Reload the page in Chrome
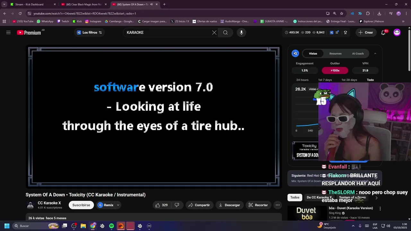411x231 pixels. point(20,13)
